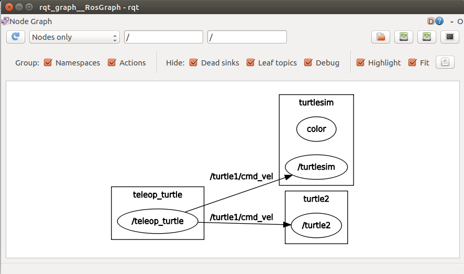This screenshot has height=274, width=464.
Task: Refresh the ROS graph
Action: pyautogui.click(x=16, y=37)
